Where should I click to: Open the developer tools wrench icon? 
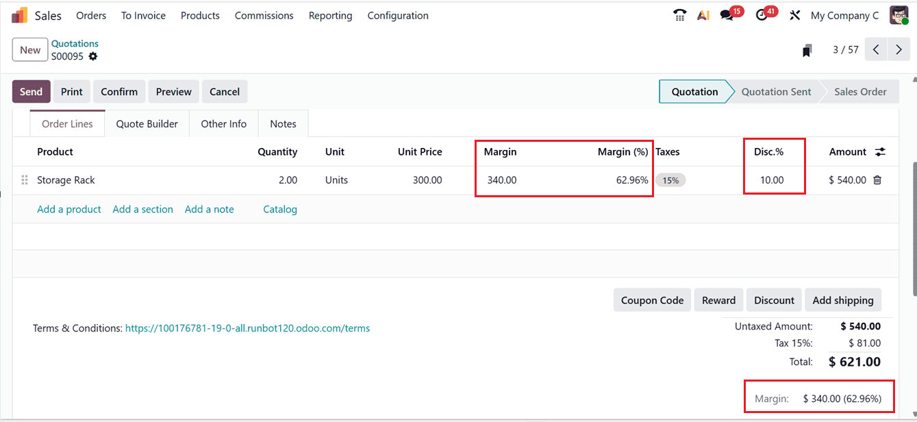(795, 14)
